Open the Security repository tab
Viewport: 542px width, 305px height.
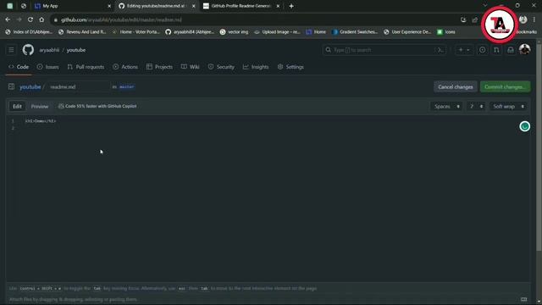click(x=221, y=67)
